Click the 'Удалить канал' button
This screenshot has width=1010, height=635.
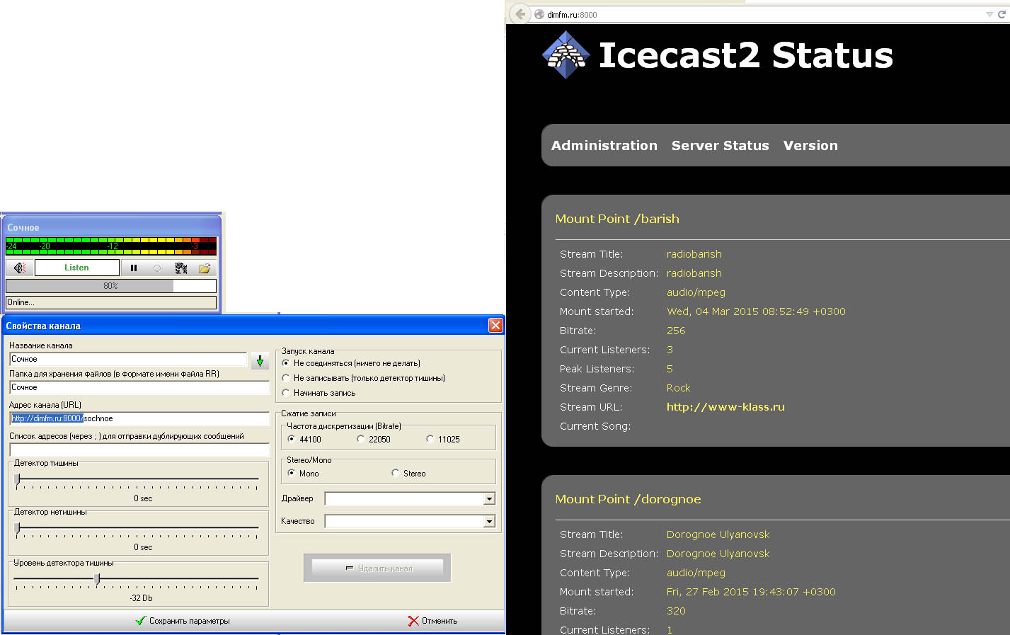377,568
